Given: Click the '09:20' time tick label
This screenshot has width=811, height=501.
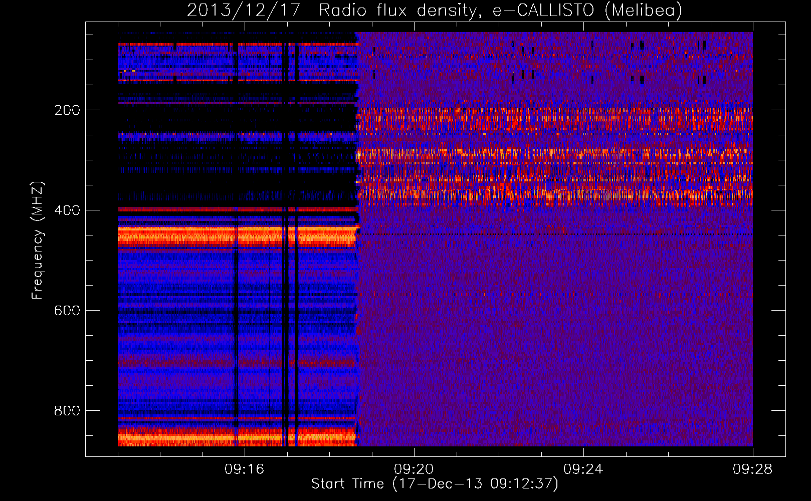Looking at the screenshot, I should click(414, 469).
